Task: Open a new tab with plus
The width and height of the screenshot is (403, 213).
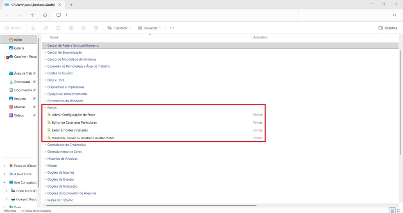Action: pyautogui.click(x=71, y=5)
